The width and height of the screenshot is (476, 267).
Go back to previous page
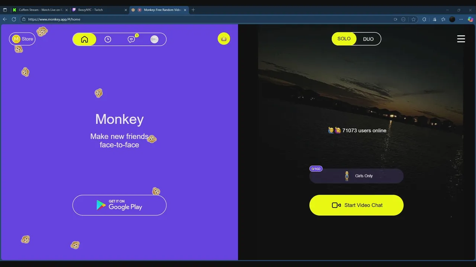5,19
